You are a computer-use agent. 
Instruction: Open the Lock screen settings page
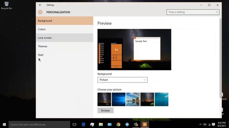coord(64,38)
